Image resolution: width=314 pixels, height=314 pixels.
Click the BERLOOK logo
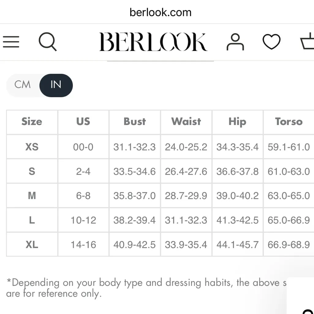[x=153, y=42]
